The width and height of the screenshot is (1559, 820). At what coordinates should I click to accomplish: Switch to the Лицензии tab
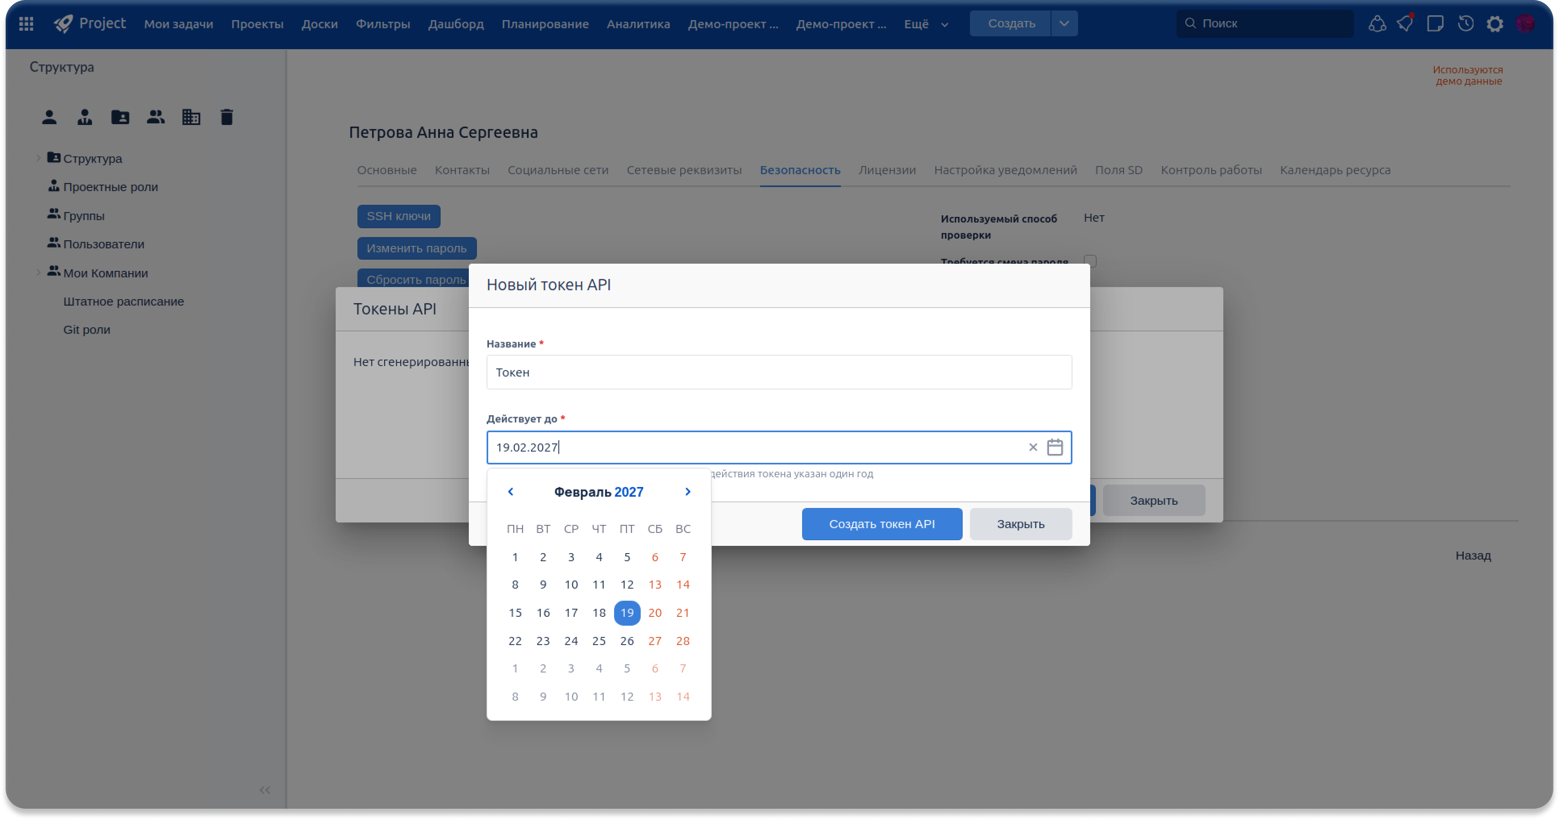(887, 170)
